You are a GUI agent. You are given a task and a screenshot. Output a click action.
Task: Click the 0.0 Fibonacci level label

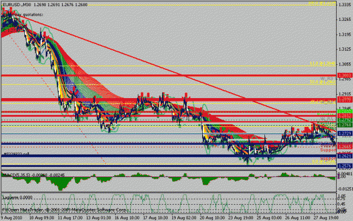click(324, 161)
